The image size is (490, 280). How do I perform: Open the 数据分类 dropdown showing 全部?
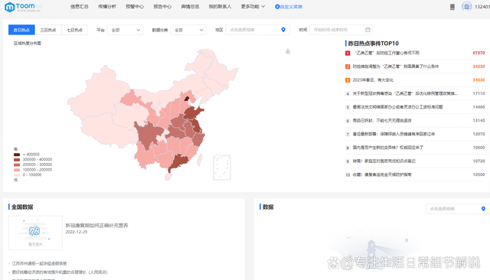(188, 30)
